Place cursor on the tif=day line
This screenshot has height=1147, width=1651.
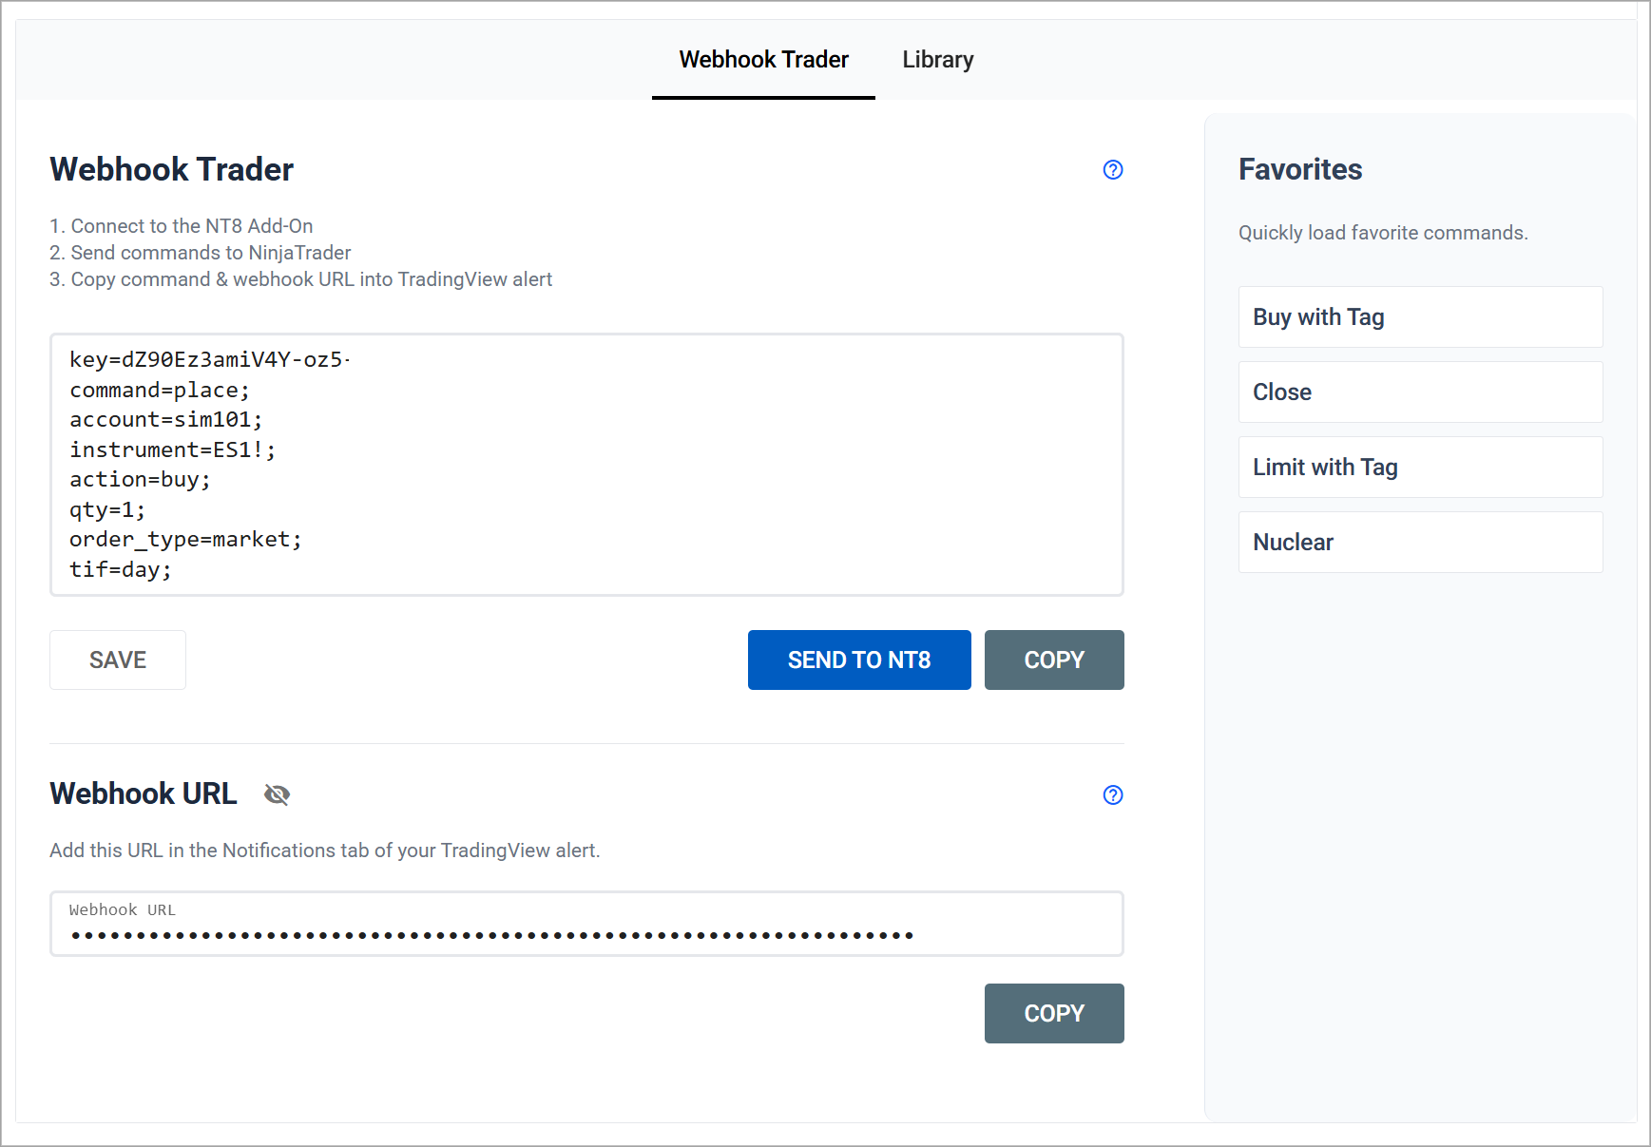pos(121,570)
